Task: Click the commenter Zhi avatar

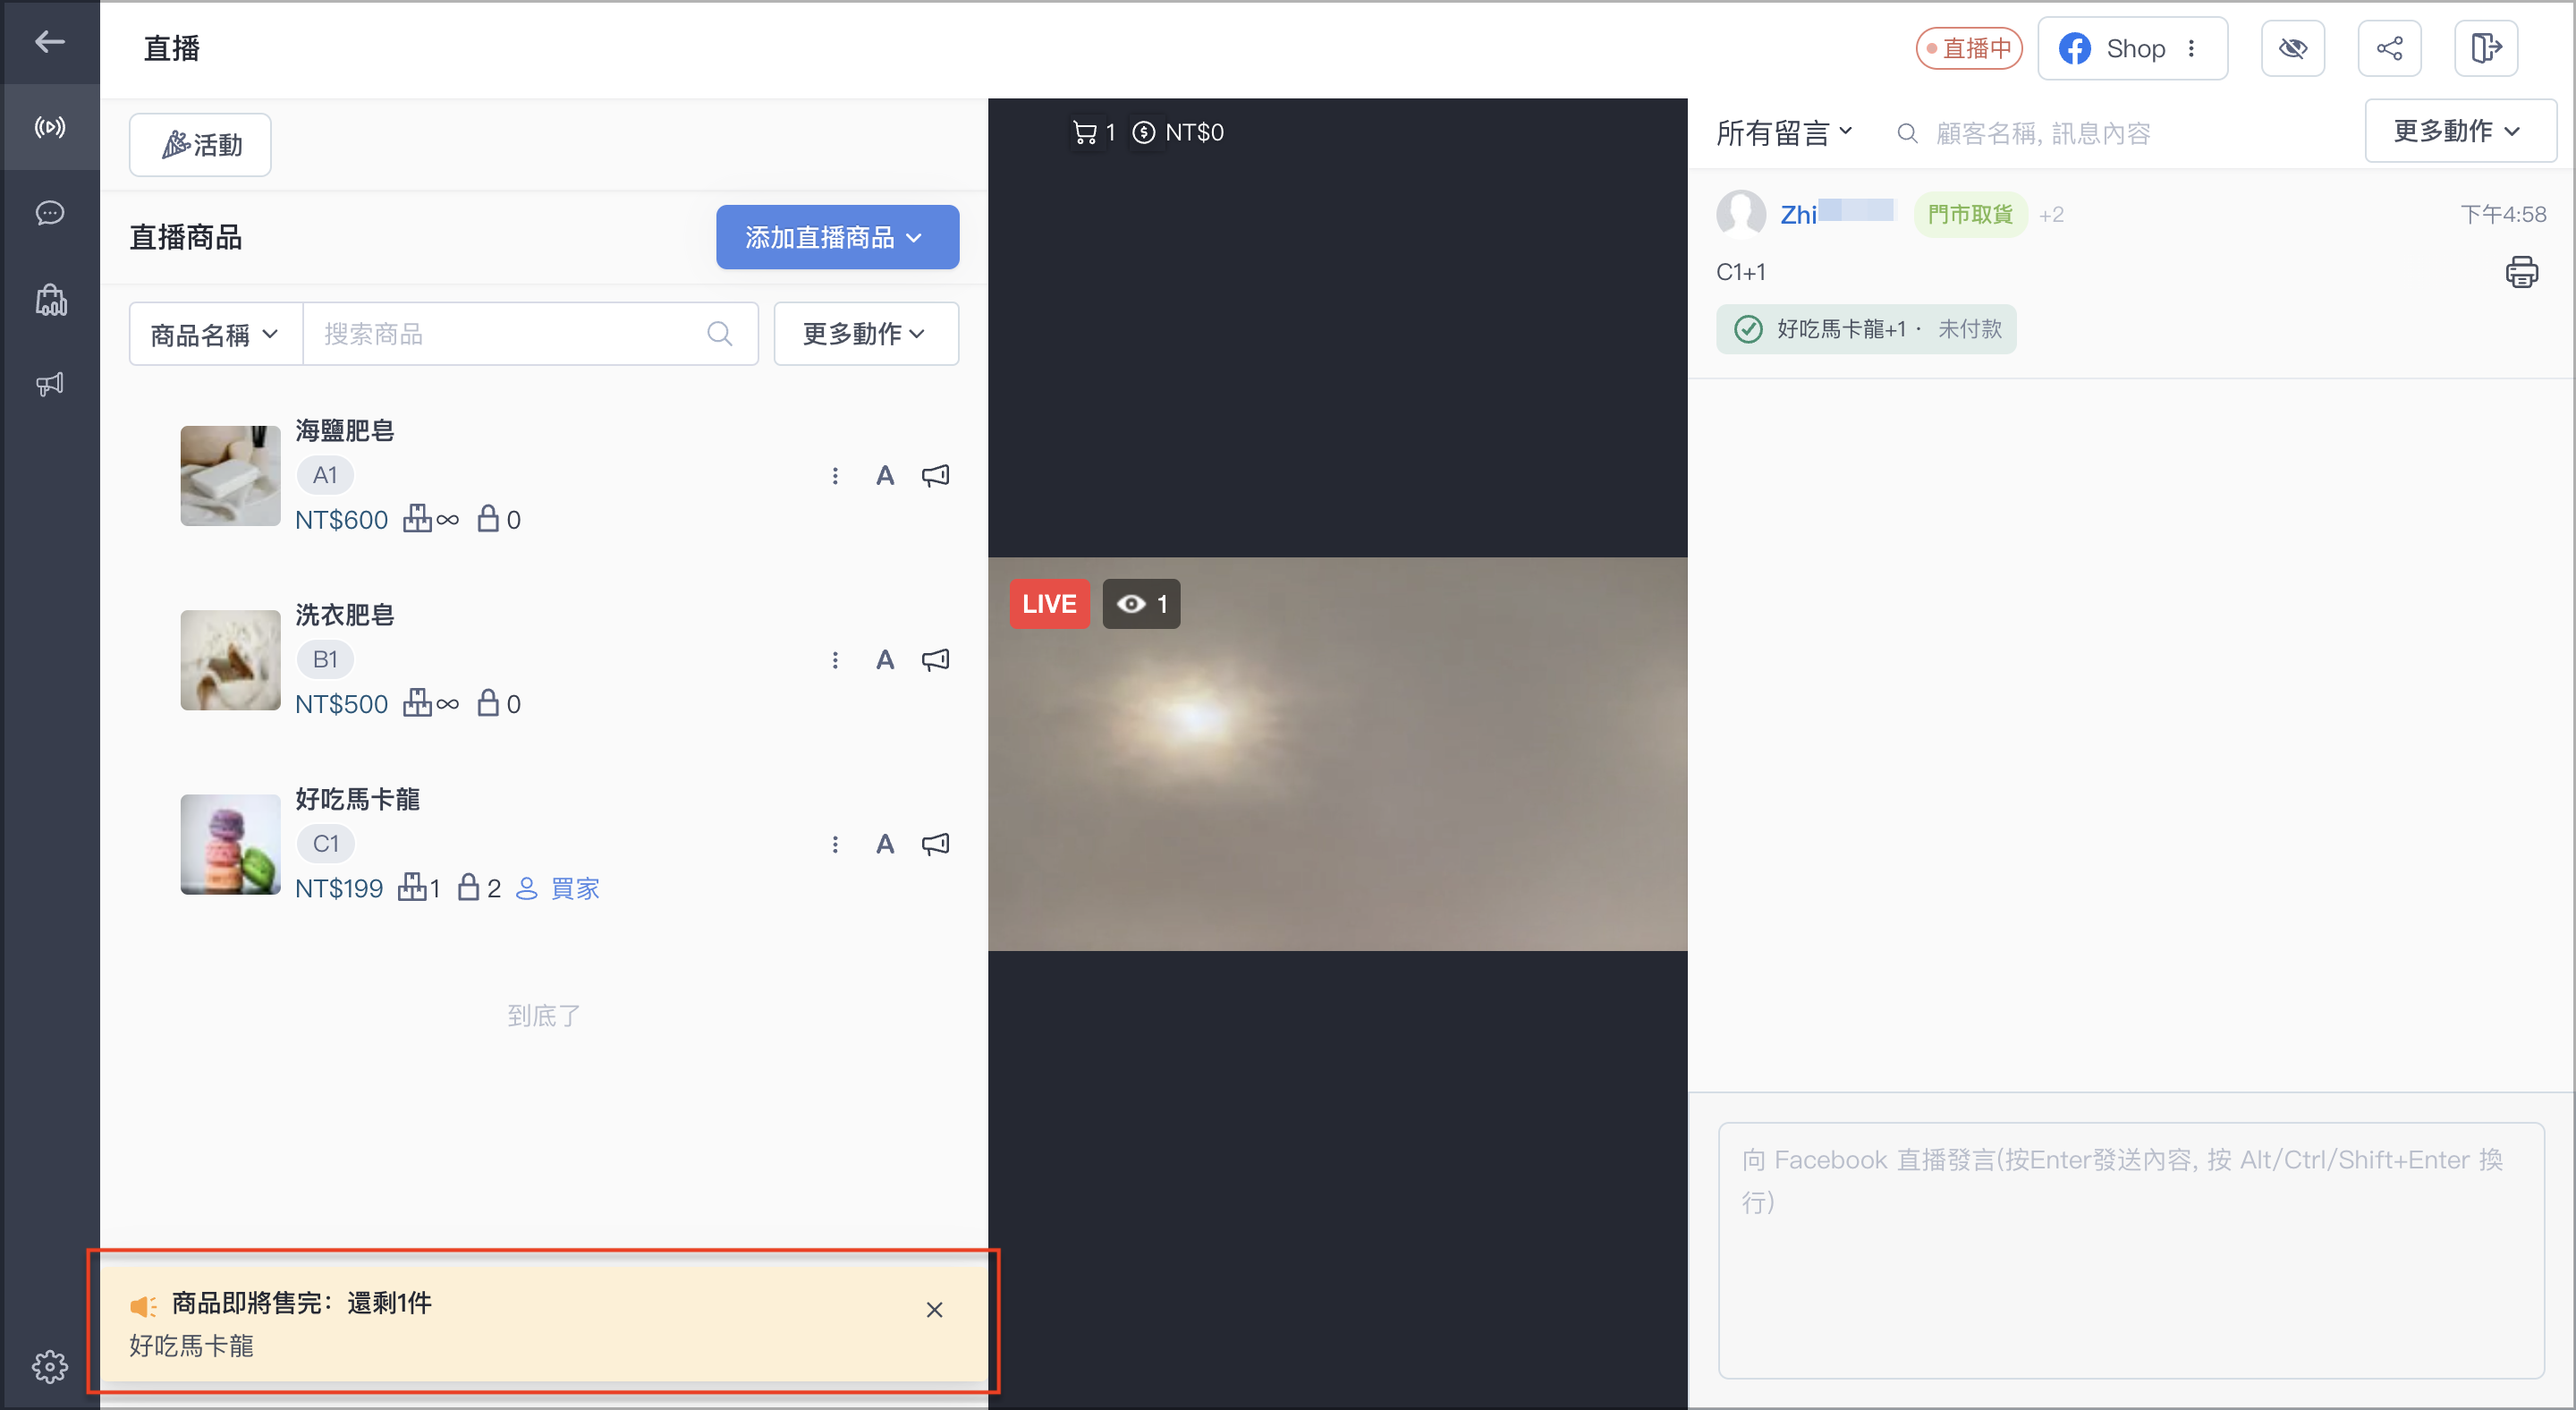Action: pyautogui.click(x=1741, y=214)
